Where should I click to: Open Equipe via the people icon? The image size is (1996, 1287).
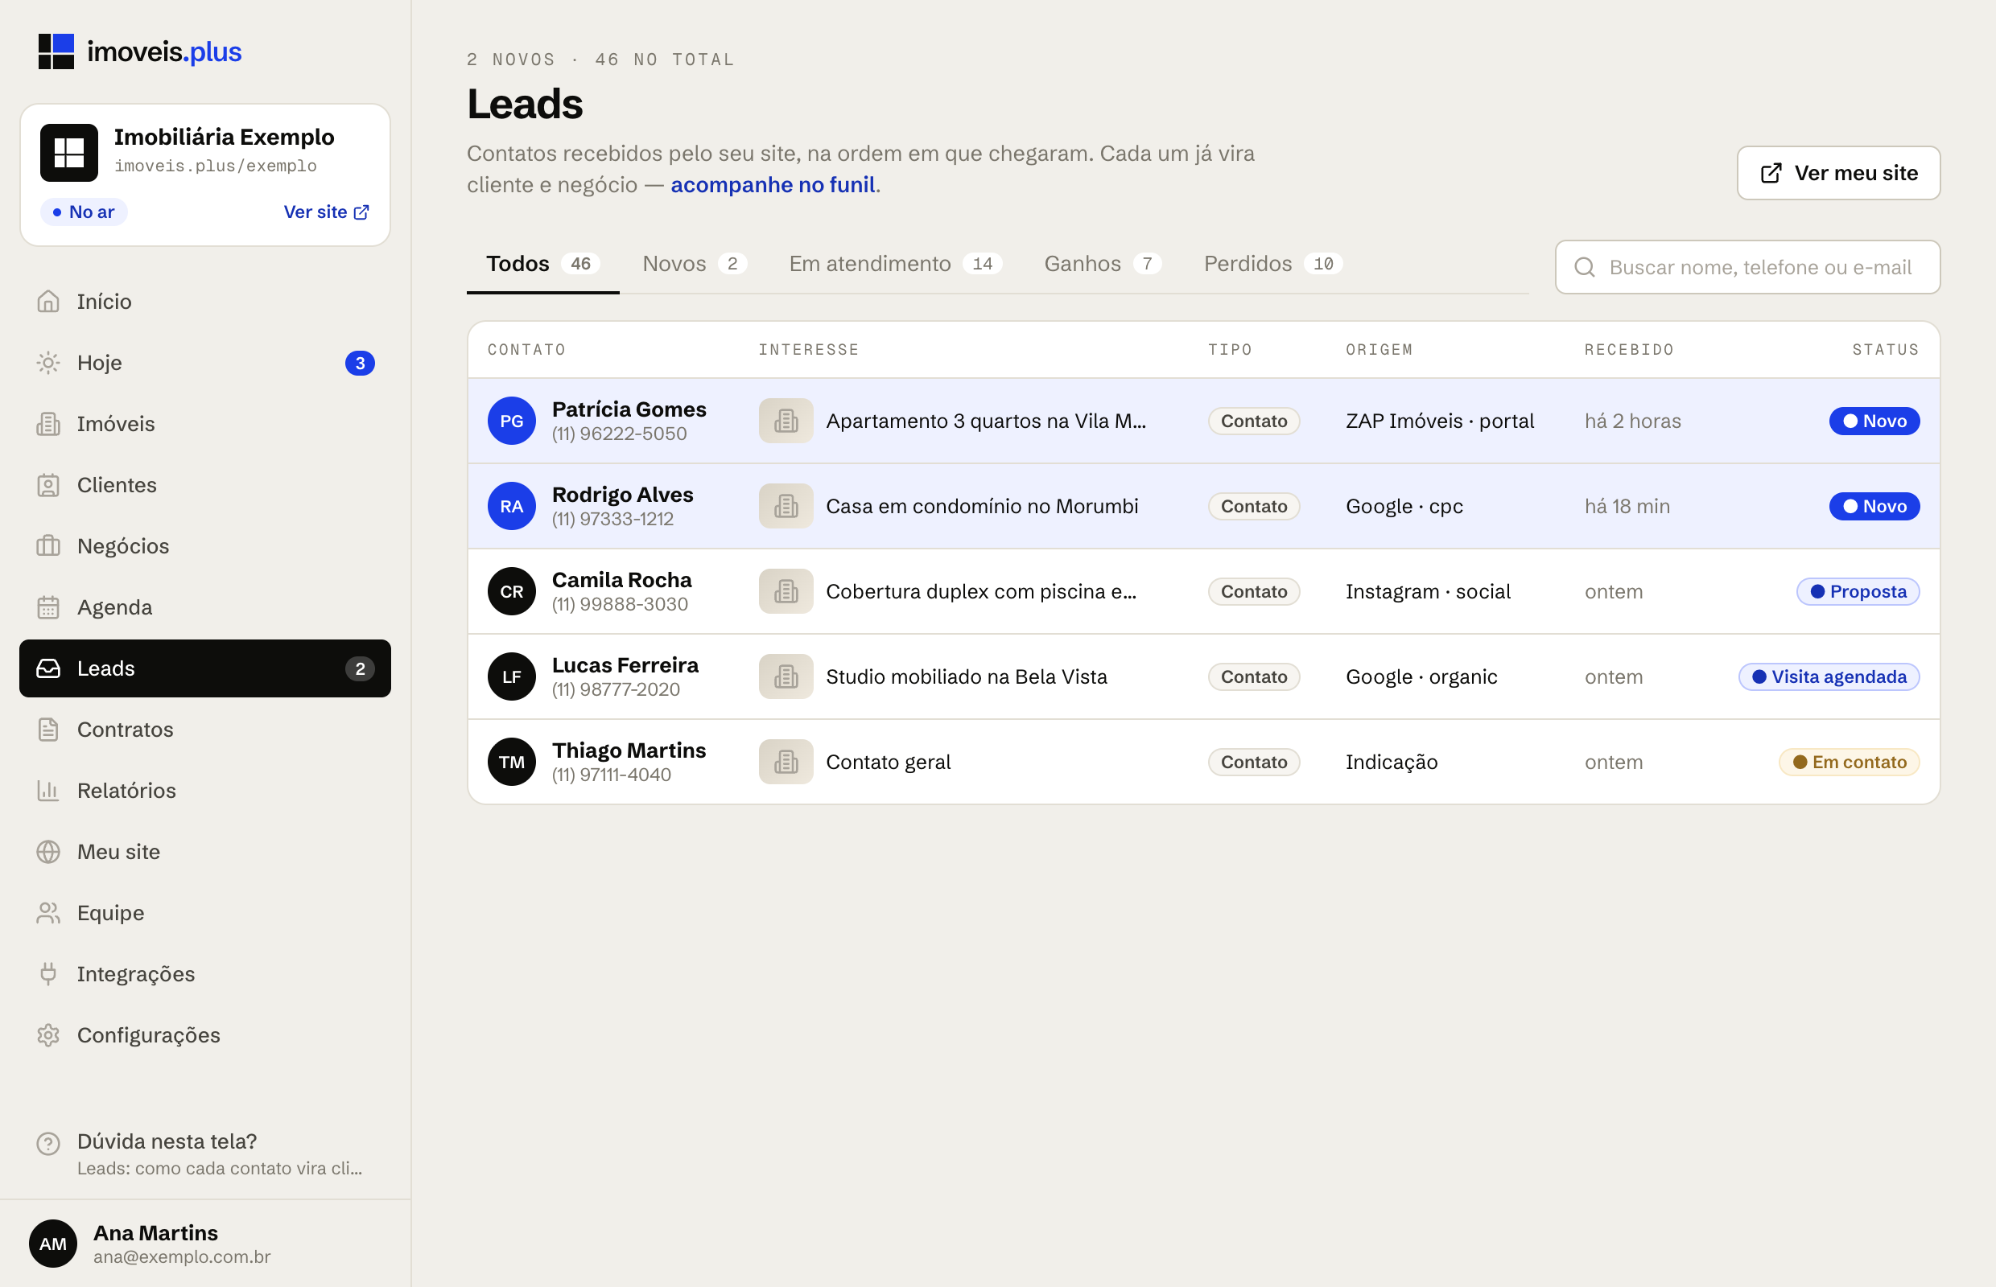click(48, 913)
